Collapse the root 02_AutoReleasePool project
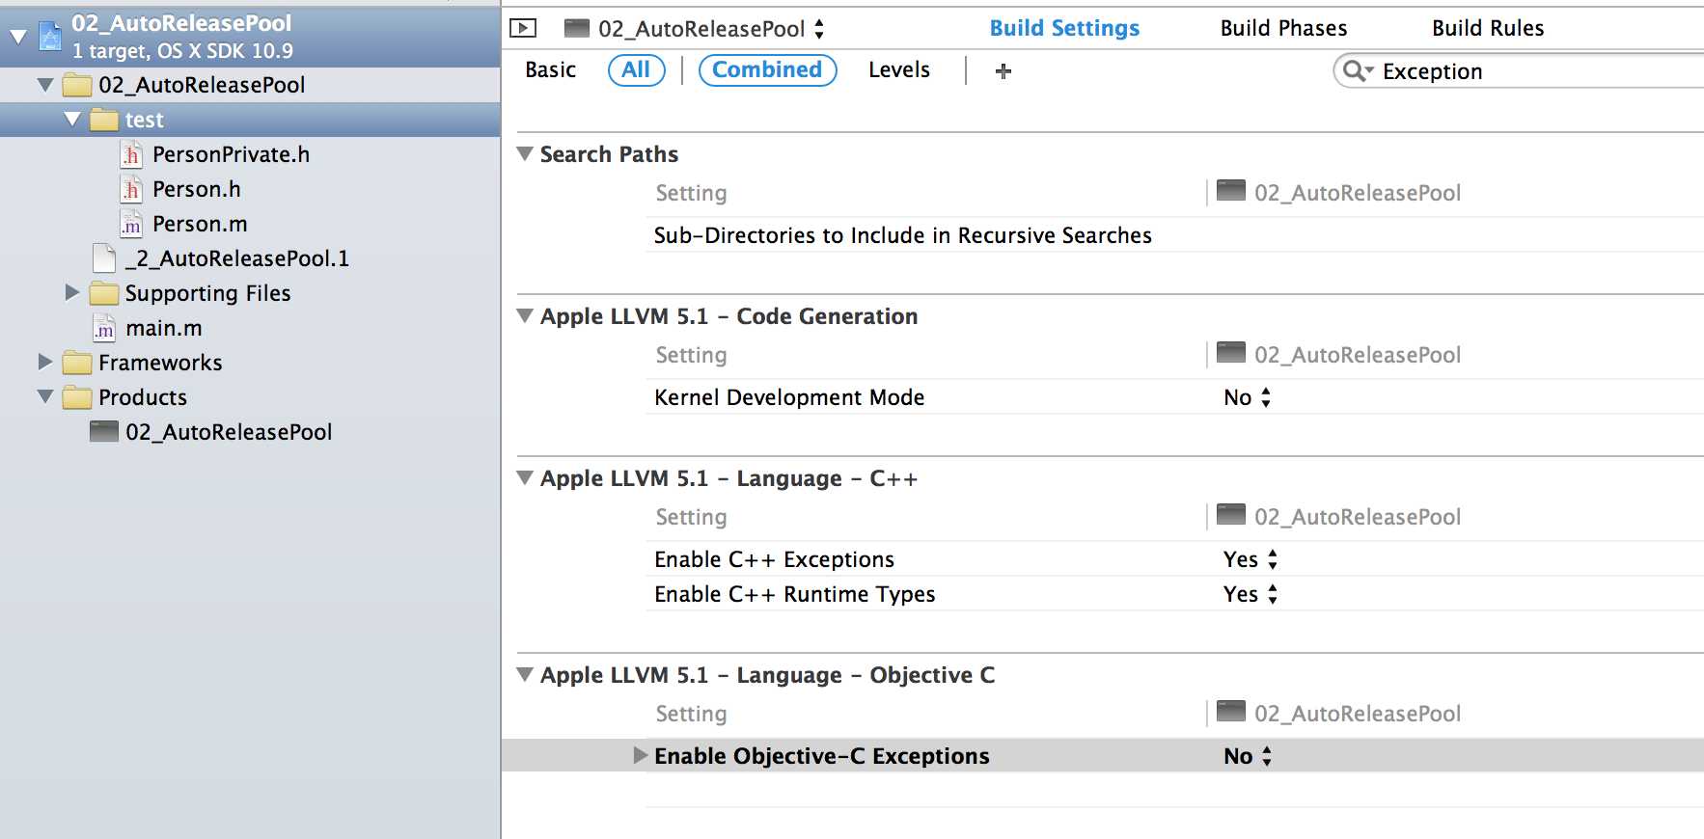Viewport: 1704px width, 839px height. [x=18, y=37]
